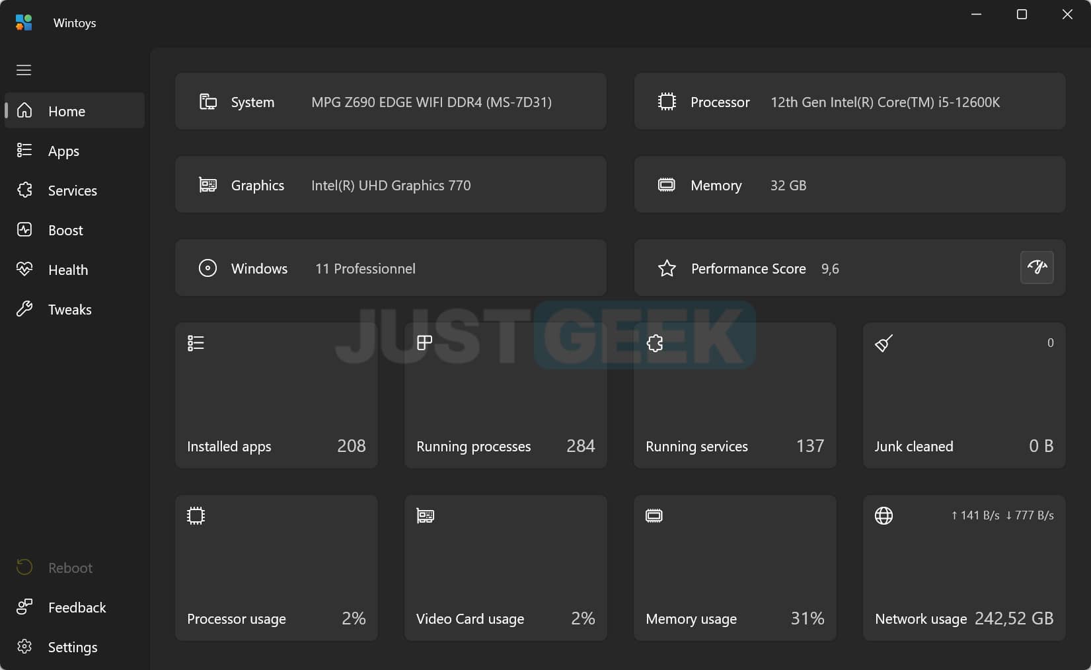1091x670 pixels.
Task: Click the Graphics card icon
Action: click(x=208, y=185)
